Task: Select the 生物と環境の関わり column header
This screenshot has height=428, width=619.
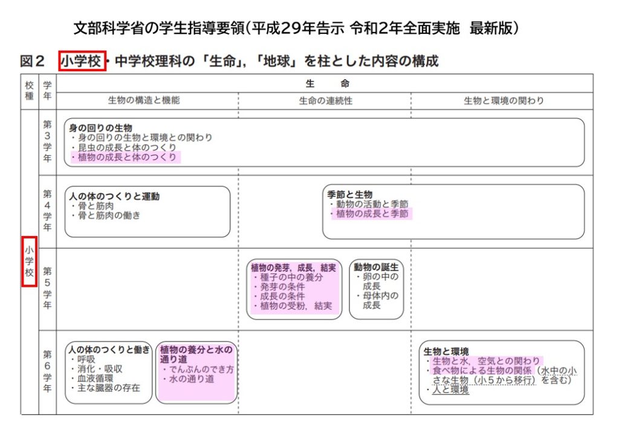Action: coord(504,101)
